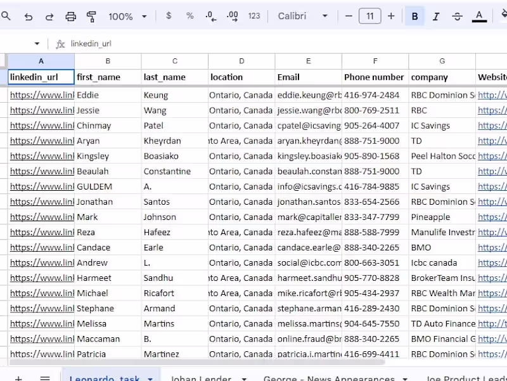Increase decimal places
Viewport: 507px width, 381px height.
click(232, 16)
